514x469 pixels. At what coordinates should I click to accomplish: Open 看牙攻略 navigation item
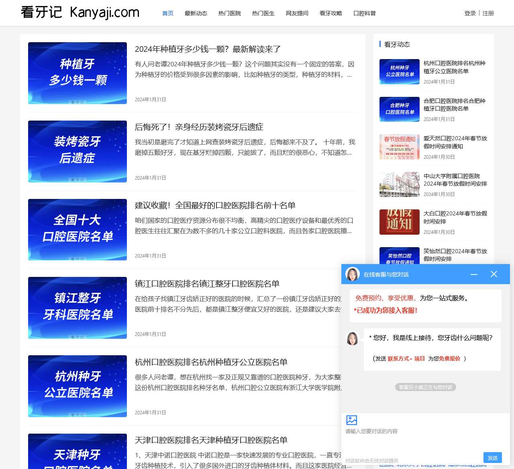(331, 13)
